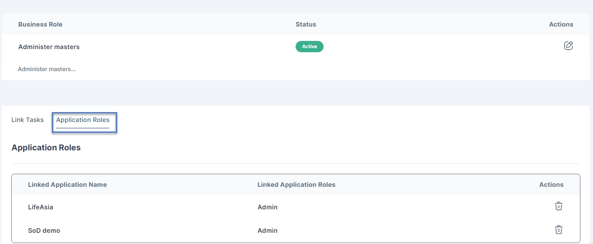Click the Admin role in SoD demo row
The image size is (593, 244).
click(x=267, y=230)
